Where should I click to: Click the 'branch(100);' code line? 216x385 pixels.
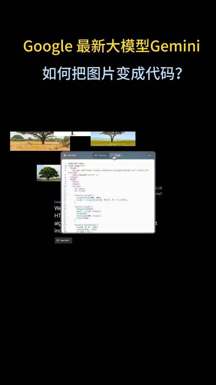pos(83,218)
